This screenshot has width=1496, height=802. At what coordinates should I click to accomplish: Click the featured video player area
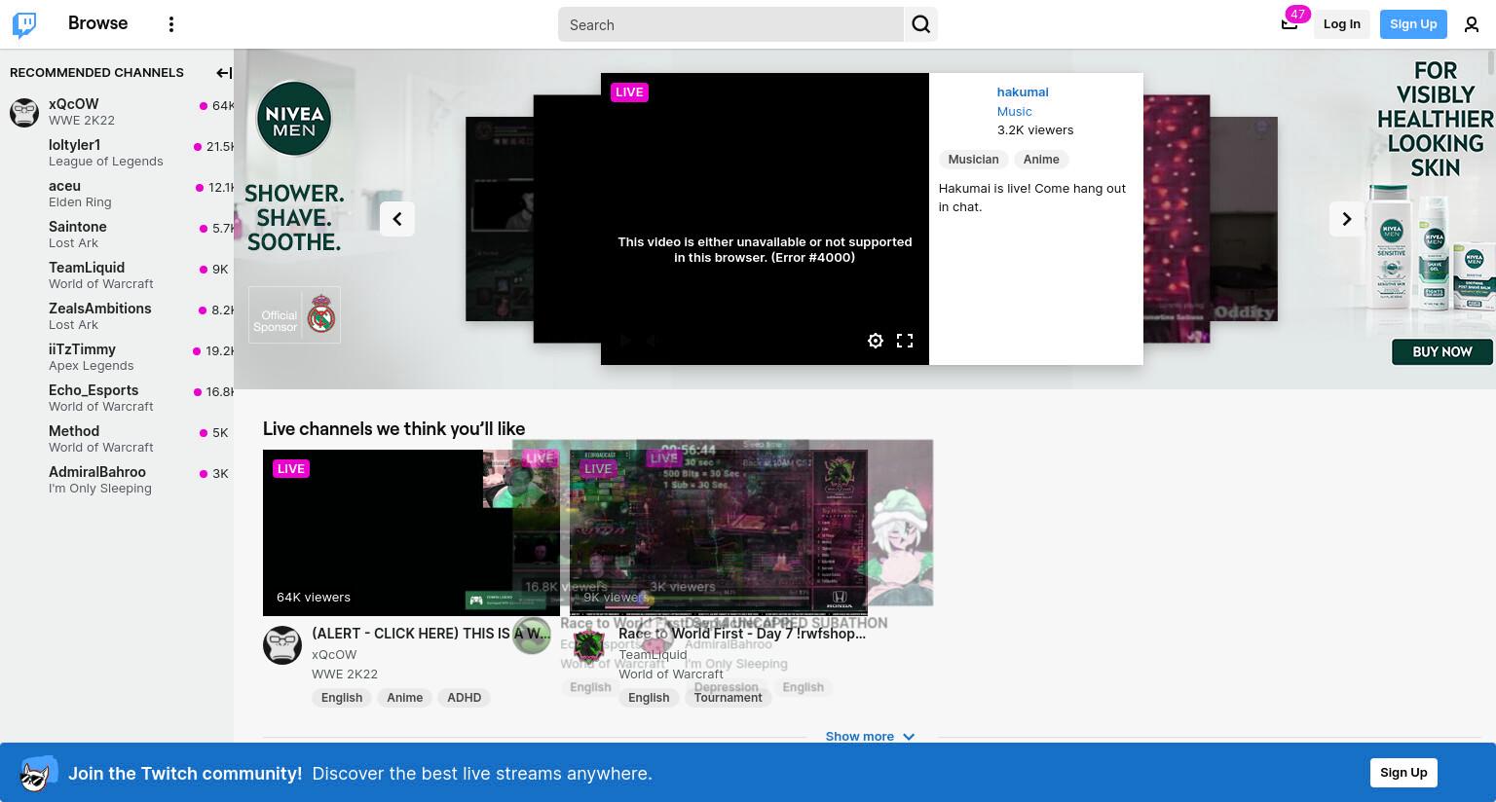(765, 219)
